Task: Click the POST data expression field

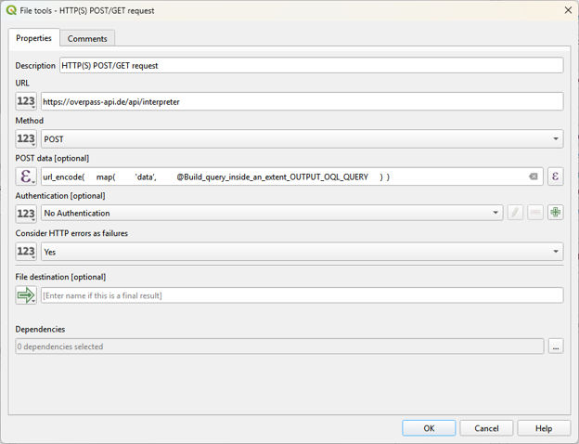Action: pos(291,176)
